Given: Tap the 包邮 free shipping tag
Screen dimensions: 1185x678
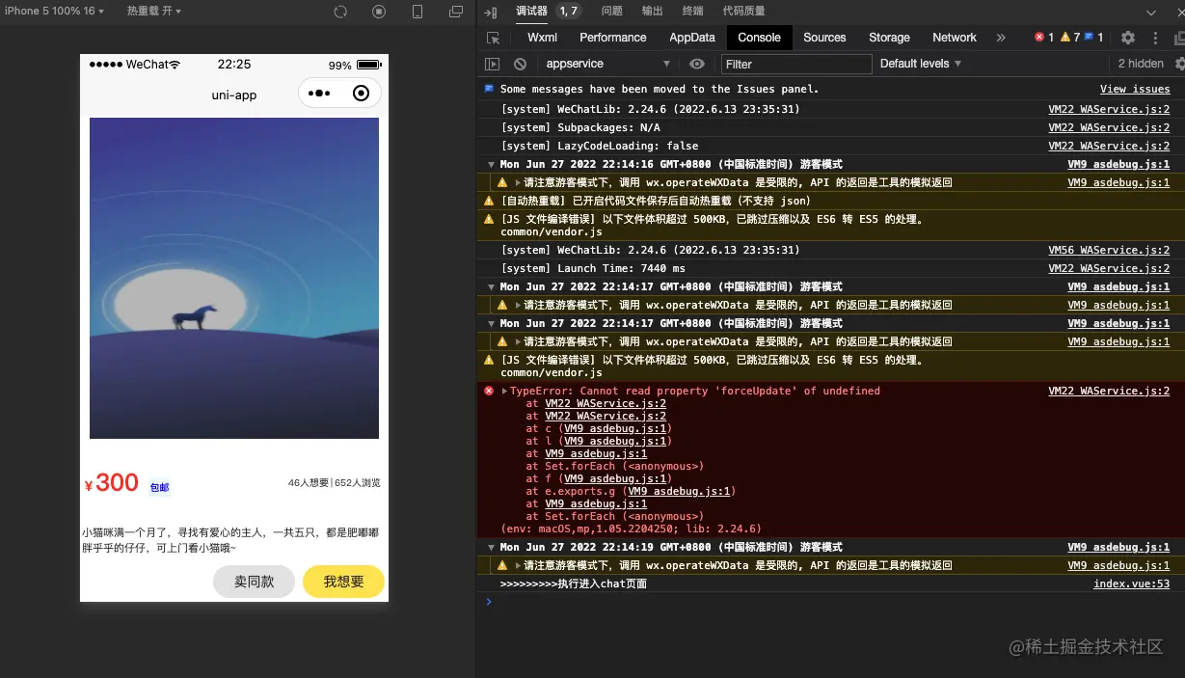Looking at the screenshot, I should pyautogui.click(x=159, y=488).
